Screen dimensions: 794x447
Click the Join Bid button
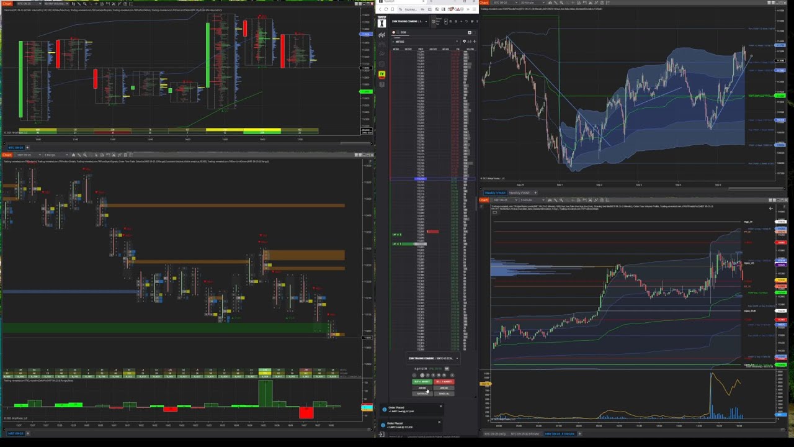click(422, 388)
